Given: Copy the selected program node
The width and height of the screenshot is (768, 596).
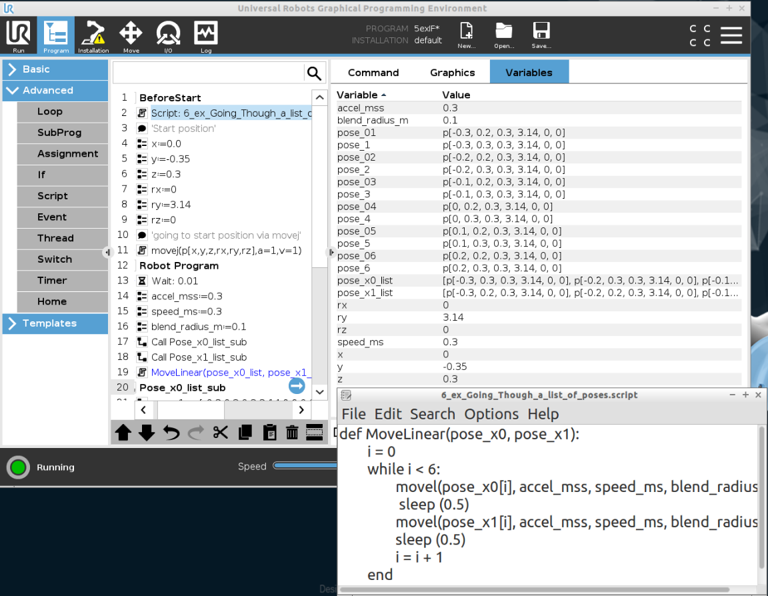Looking at the screenshot, I should click(x=245, y=433).
